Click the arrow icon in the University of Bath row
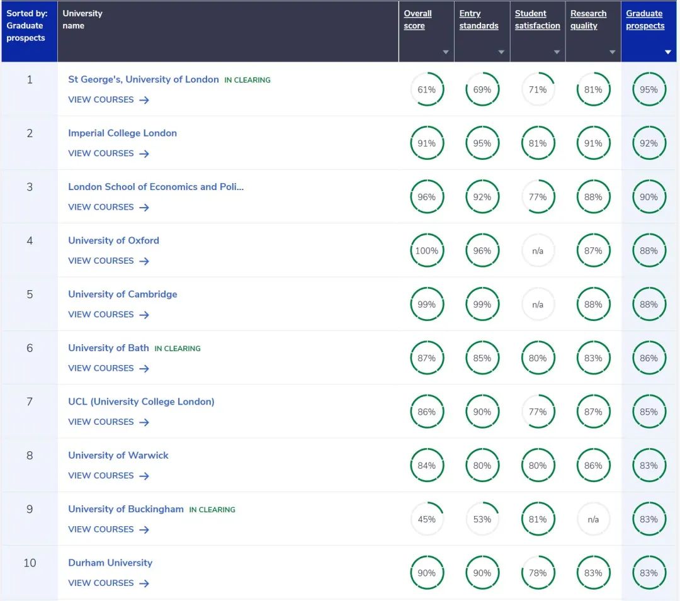Viewport: 680px width, 601px height. 144,369
